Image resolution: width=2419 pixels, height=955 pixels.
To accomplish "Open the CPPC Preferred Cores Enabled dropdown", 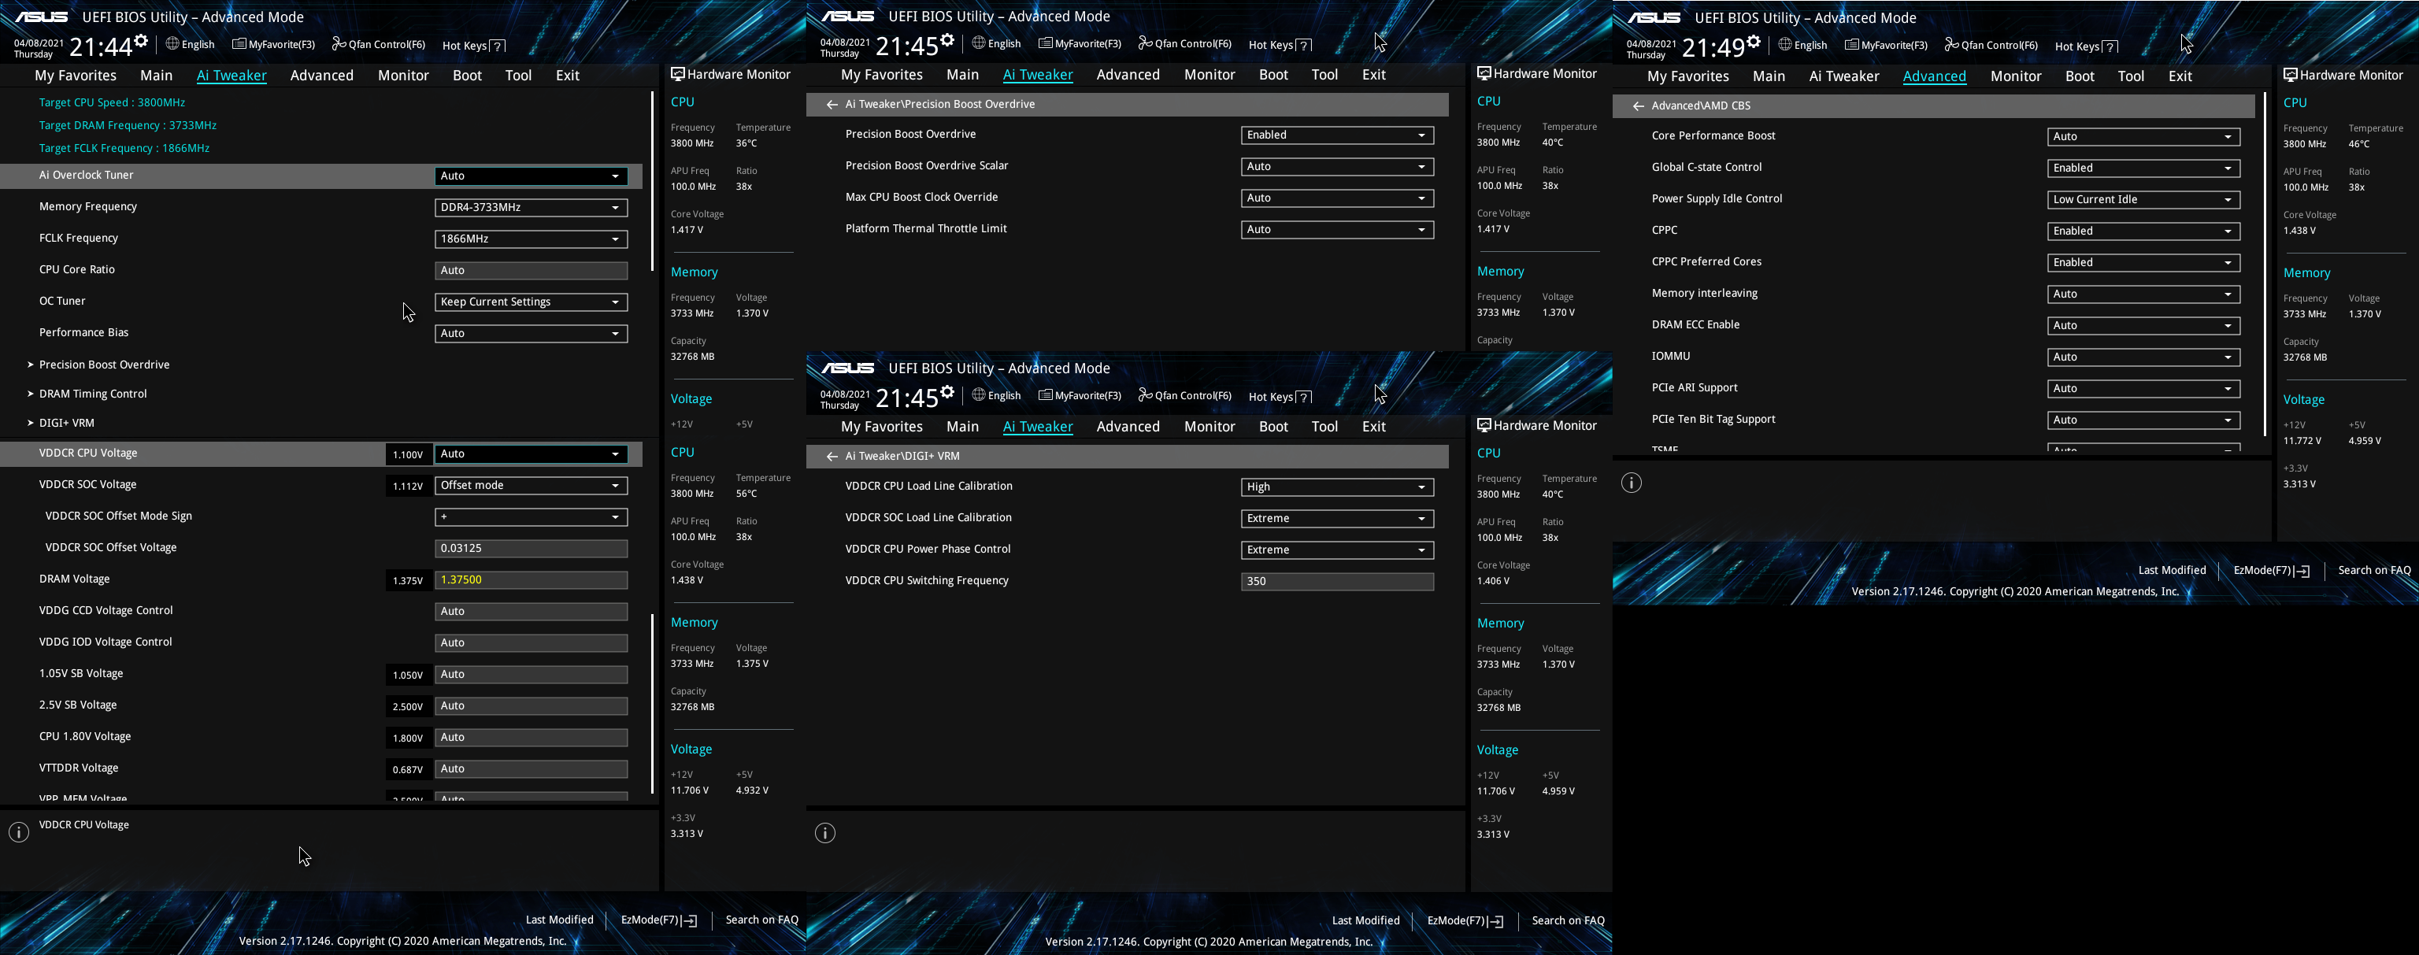I will pos(2143,263).
